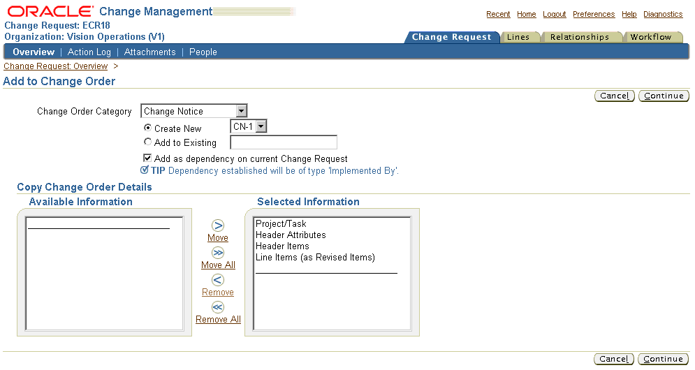Open the CN-1 dropdown

click(248, 127)
